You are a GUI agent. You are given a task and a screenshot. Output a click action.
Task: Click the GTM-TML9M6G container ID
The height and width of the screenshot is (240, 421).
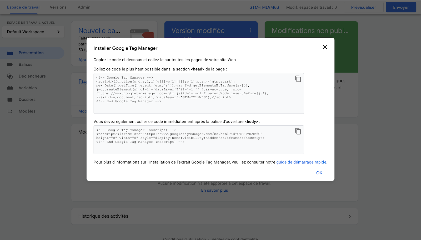tap(264, 7)
